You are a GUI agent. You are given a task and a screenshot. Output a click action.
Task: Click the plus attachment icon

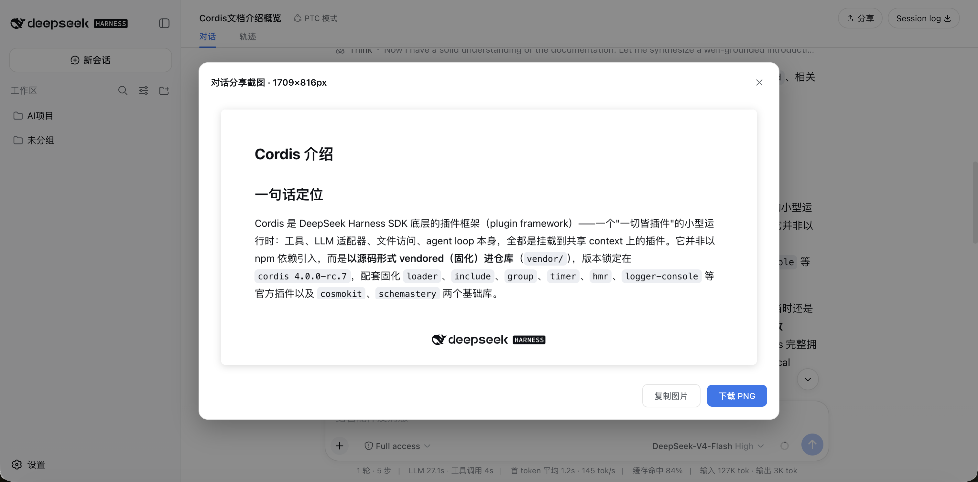click(339, 446)
